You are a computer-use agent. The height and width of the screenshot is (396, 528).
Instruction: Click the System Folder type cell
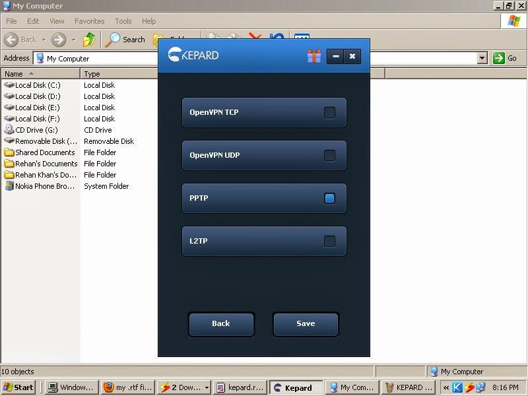point(106,186)
